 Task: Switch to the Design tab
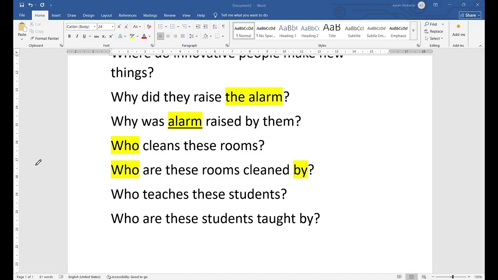(x=88, y=15)
